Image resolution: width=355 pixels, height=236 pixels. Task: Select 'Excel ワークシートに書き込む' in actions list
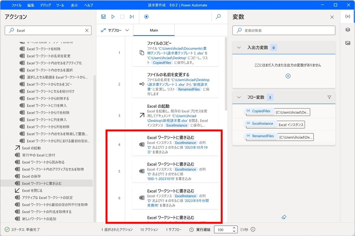click(42, 183)
